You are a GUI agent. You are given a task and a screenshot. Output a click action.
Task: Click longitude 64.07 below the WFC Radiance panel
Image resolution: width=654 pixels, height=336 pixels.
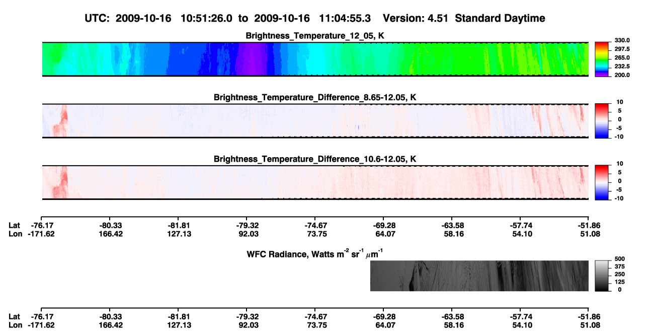385,325
